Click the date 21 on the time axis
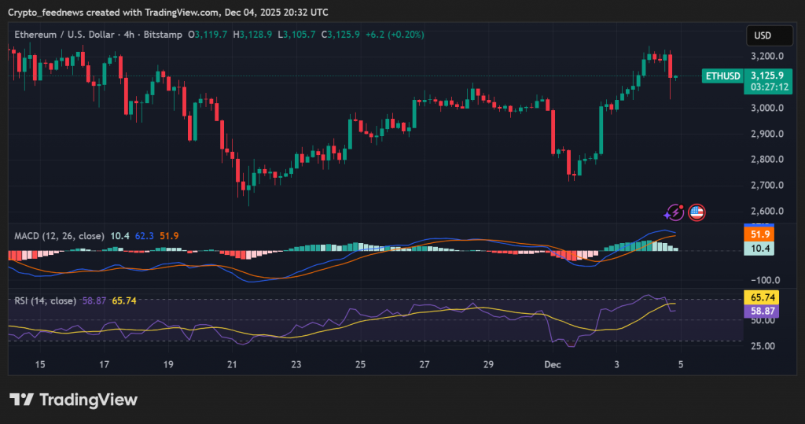805x424 pixels. click(232, 364)
